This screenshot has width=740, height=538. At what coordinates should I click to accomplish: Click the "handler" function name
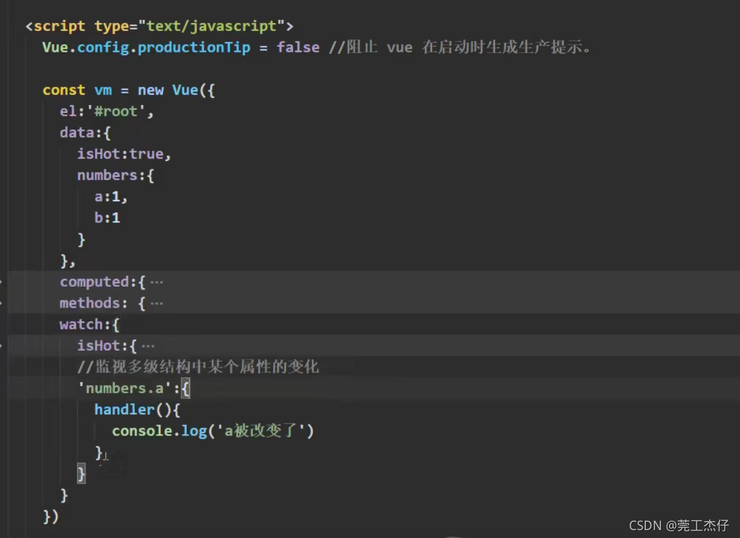[125, 410]
